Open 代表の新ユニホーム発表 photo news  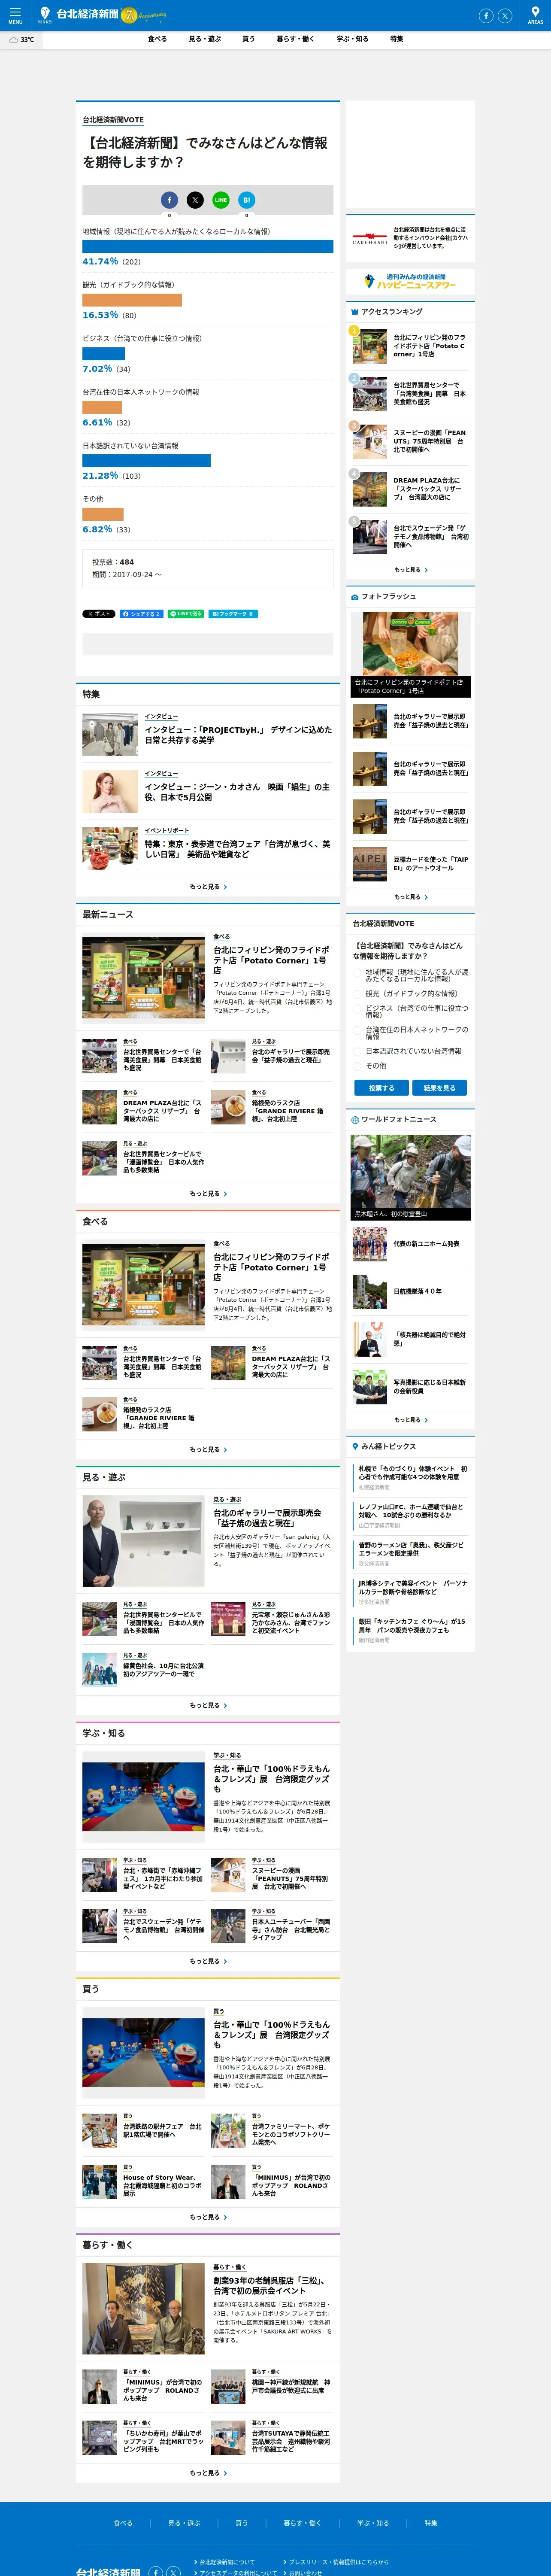426,1244
